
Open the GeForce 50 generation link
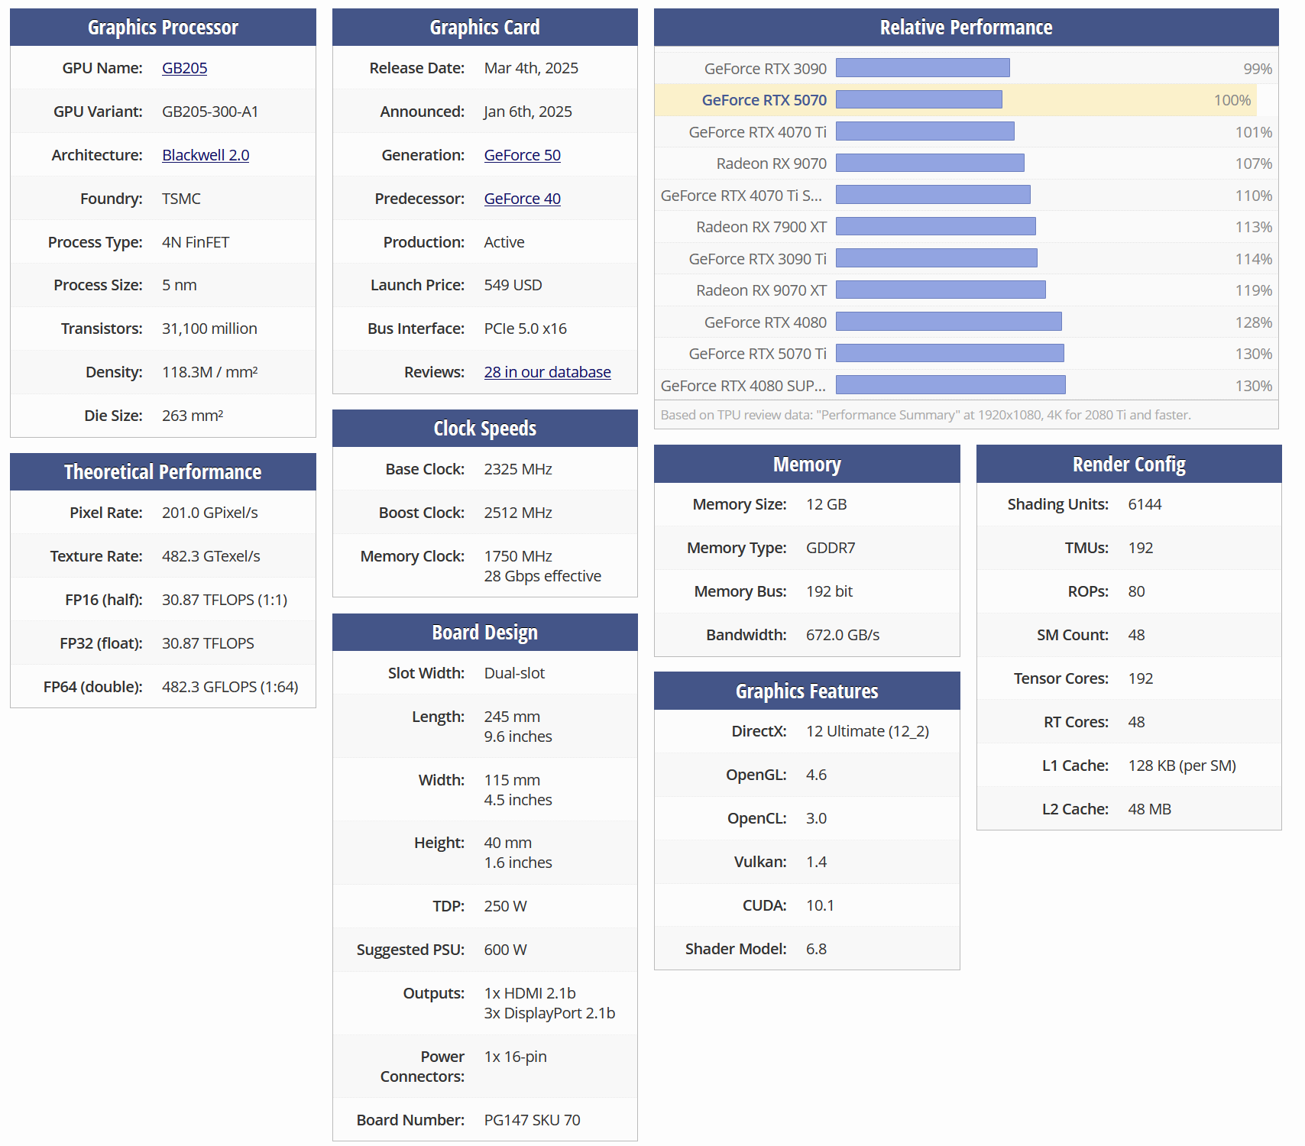[x=522, y=155]
